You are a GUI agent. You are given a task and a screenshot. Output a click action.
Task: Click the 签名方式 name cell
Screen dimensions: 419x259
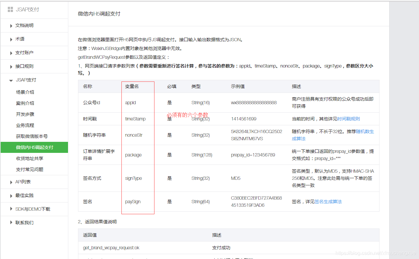pyautogui.click(x=92, y=178)
